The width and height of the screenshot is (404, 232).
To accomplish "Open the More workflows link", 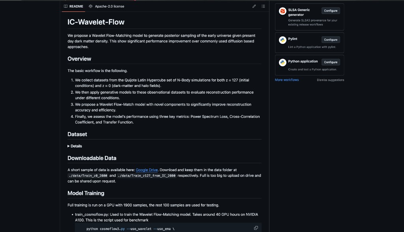I will pos(287,80).
